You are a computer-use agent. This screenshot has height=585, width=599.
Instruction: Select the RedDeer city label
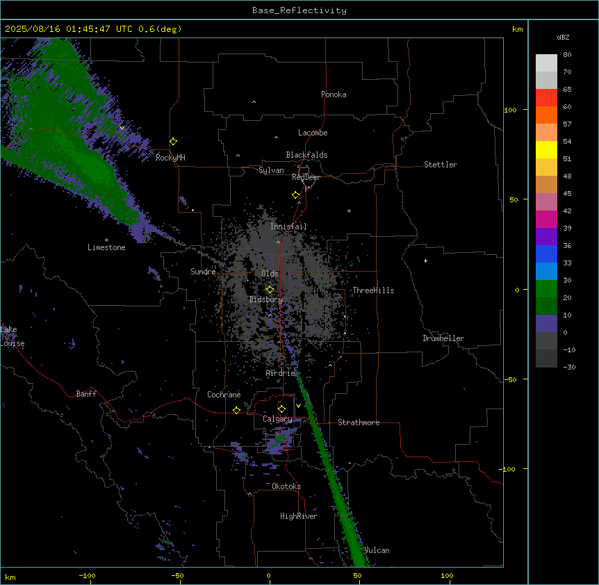pos(306,177)
